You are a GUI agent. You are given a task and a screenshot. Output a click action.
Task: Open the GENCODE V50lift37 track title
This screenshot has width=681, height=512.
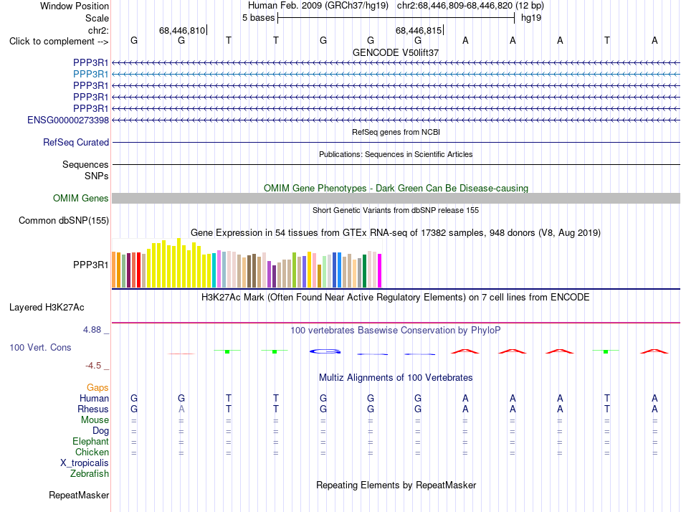[396, 52]
